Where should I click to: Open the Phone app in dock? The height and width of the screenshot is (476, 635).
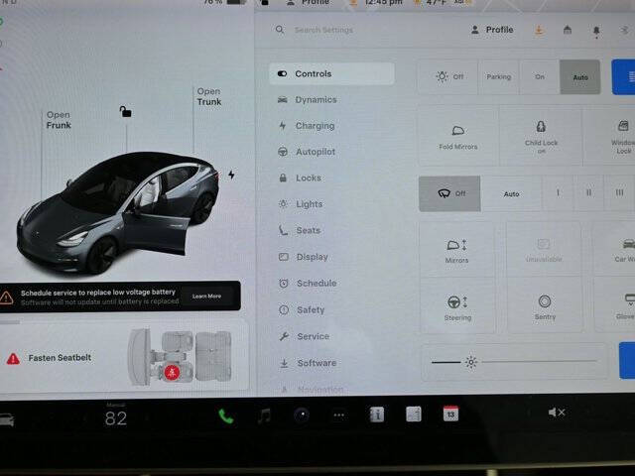225,416
